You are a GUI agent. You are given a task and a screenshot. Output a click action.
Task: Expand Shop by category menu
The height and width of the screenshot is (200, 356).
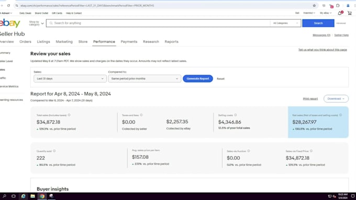tap(36, 23)
